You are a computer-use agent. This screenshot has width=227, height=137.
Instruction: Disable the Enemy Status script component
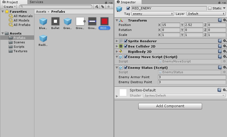[x=126, y=67]
